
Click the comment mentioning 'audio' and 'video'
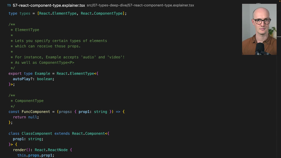[70, 57]
